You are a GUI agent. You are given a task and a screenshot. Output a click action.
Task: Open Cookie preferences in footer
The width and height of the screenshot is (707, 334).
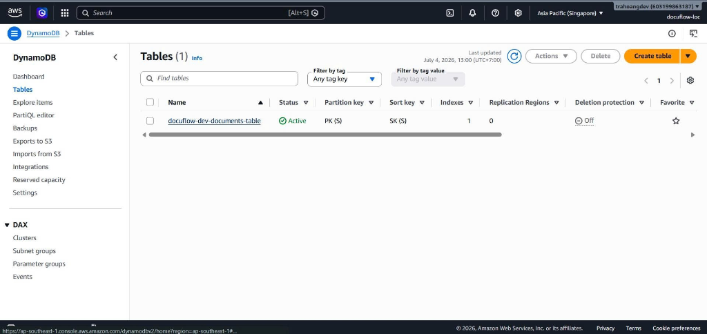coord(677,328)
